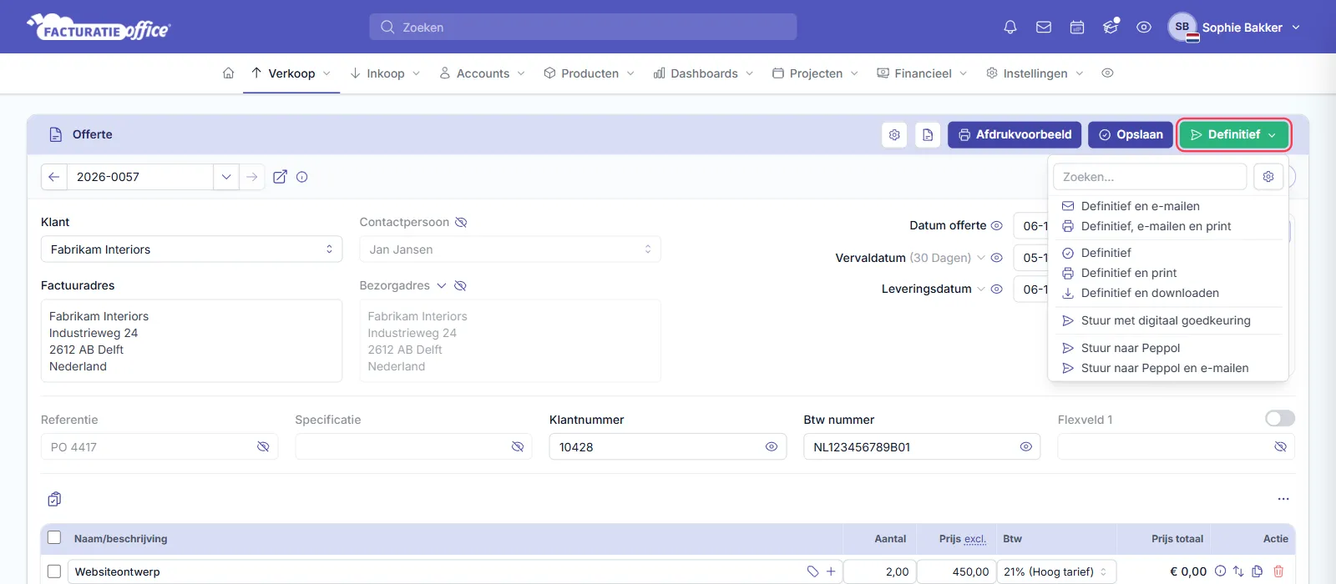Switch on the Flexveld 1 toggle
Image resolution: width=1336 pixels, height=584 pixels.
click(1280, 418)
